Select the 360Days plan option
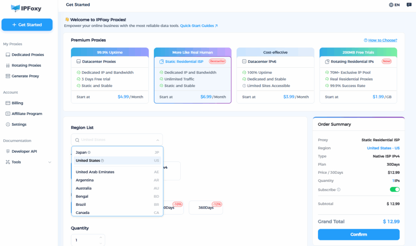 pyautogui.click(x=206, y=207)
